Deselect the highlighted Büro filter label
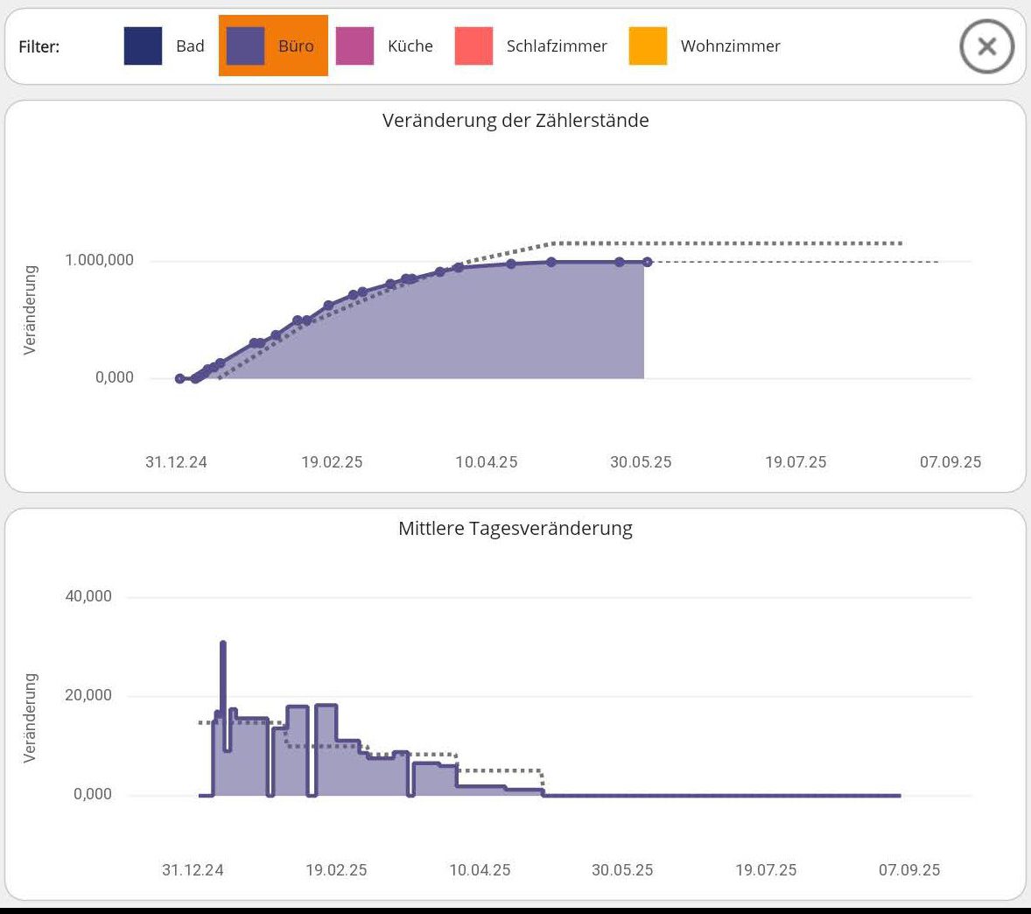Screen dimensions: 1031x914 coord(296,46)
